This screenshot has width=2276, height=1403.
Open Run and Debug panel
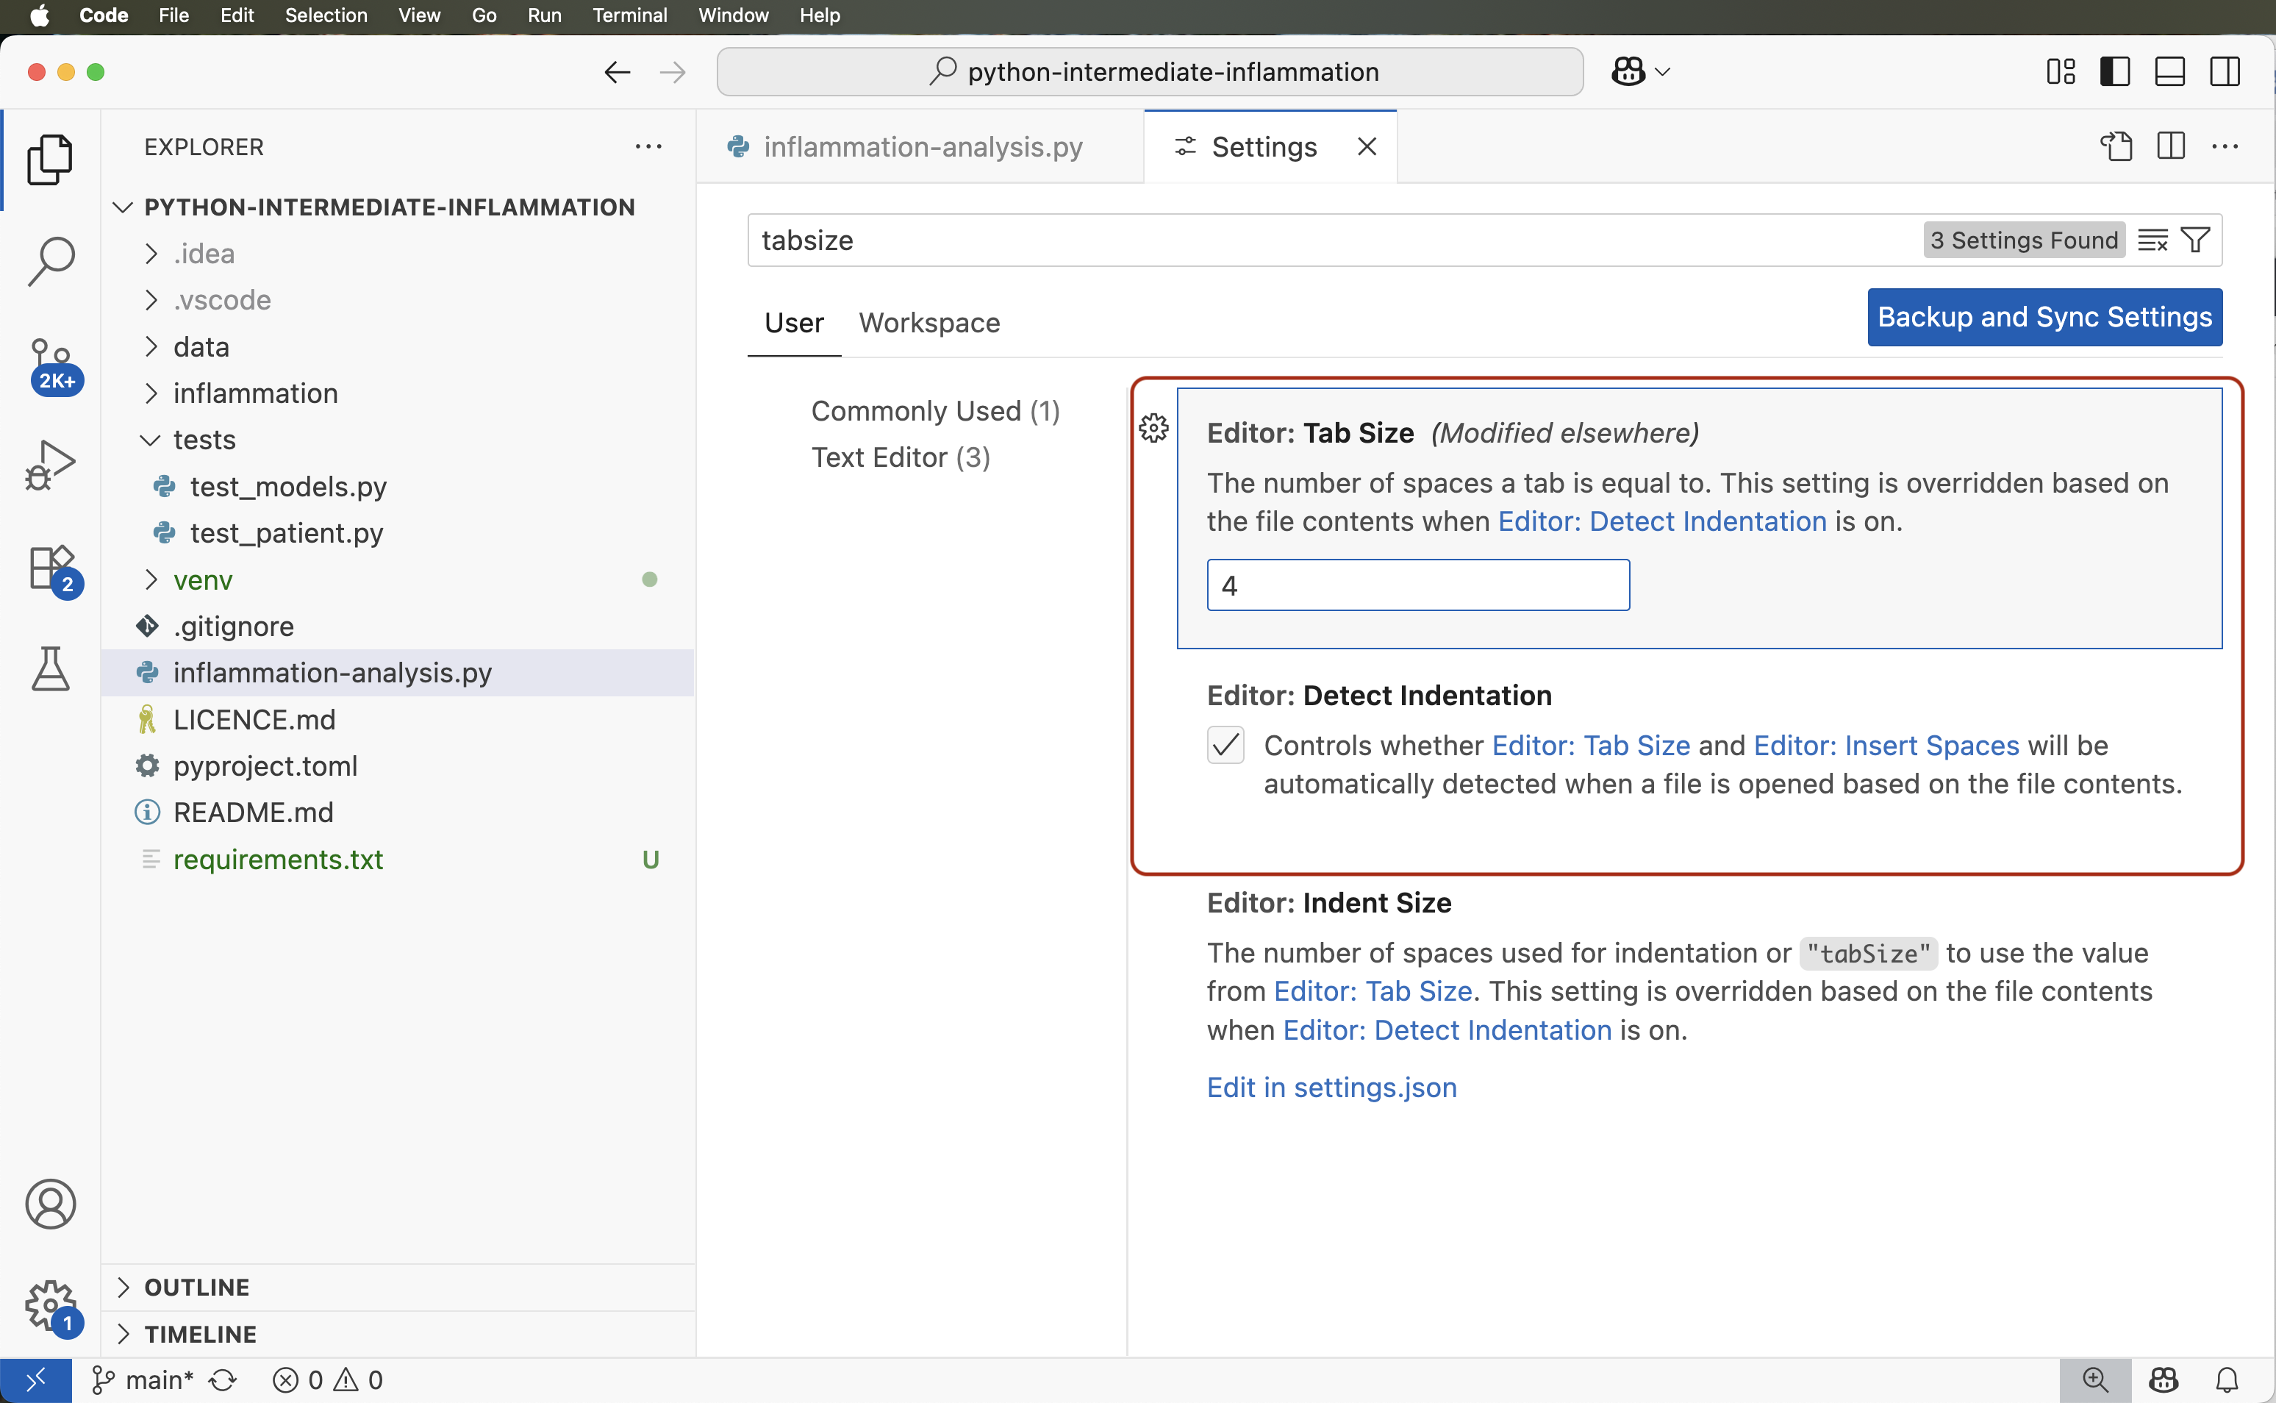pyautogui.click(x=51, y=464)
